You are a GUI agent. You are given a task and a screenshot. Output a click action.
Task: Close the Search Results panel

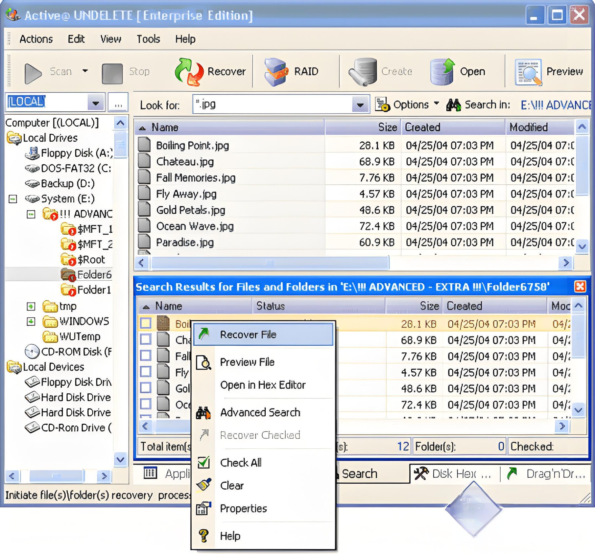(580, 286)
